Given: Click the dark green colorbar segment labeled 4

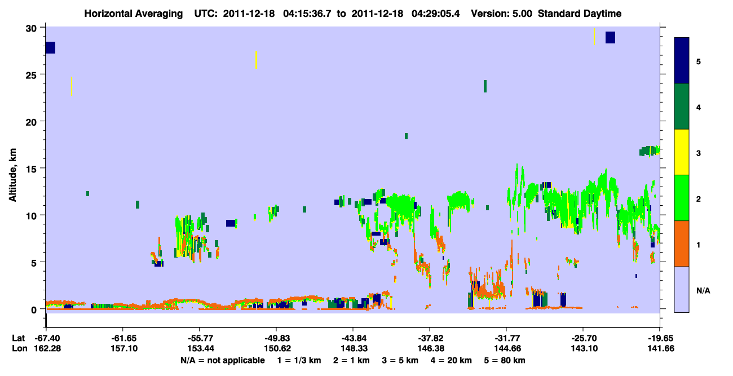Looking at the screenshot, I should (x=682, y=107).
